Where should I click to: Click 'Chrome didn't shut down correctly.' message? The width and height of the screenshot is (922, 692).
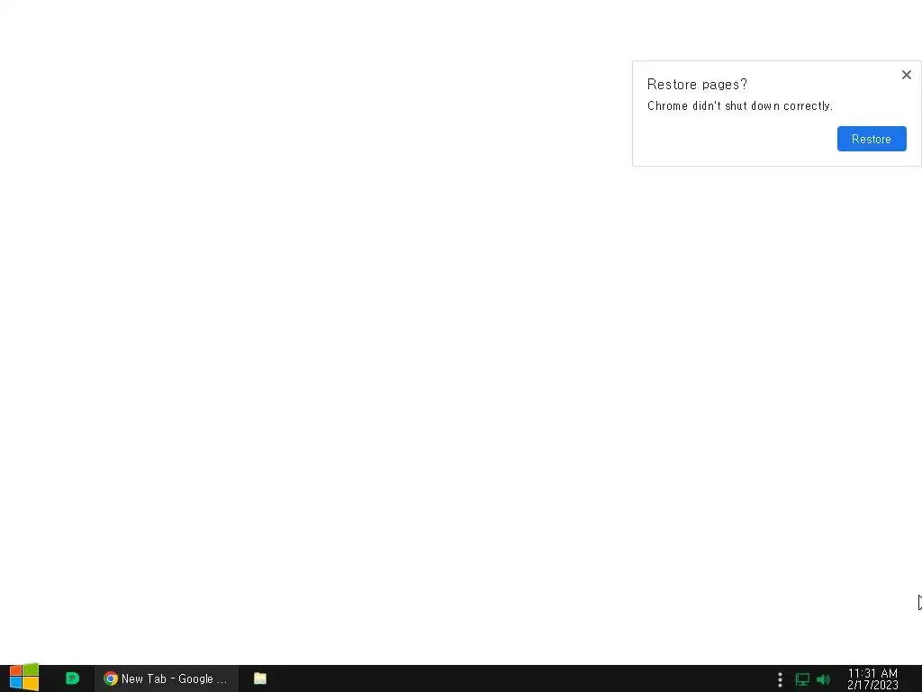(740, 106)
